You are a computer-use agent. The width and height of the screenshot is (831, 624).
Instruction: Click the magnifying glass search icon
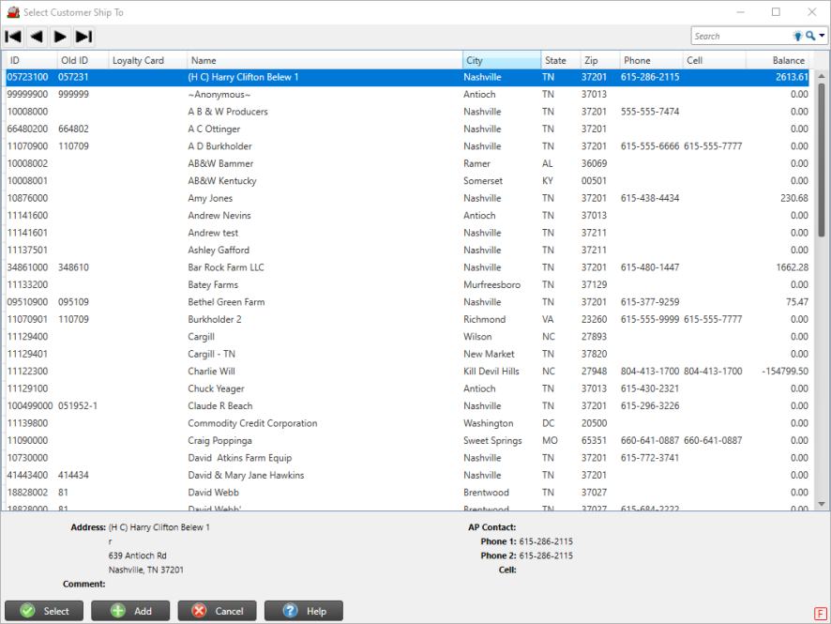click(810, 37)
